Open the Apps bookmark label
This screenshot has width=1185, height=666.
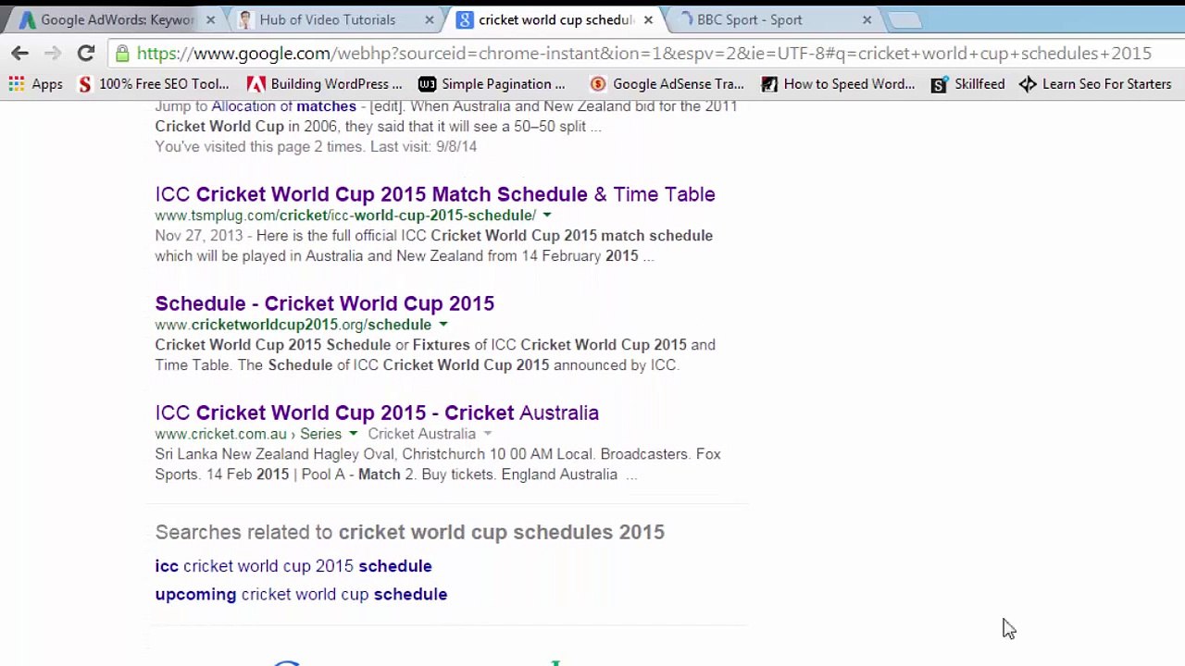point(47,84)
